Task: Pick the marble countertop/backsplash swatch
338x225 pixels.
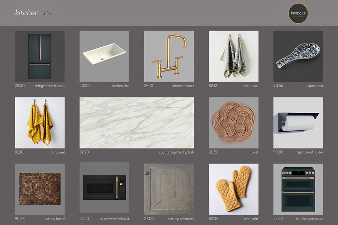Action: (136, 122)
